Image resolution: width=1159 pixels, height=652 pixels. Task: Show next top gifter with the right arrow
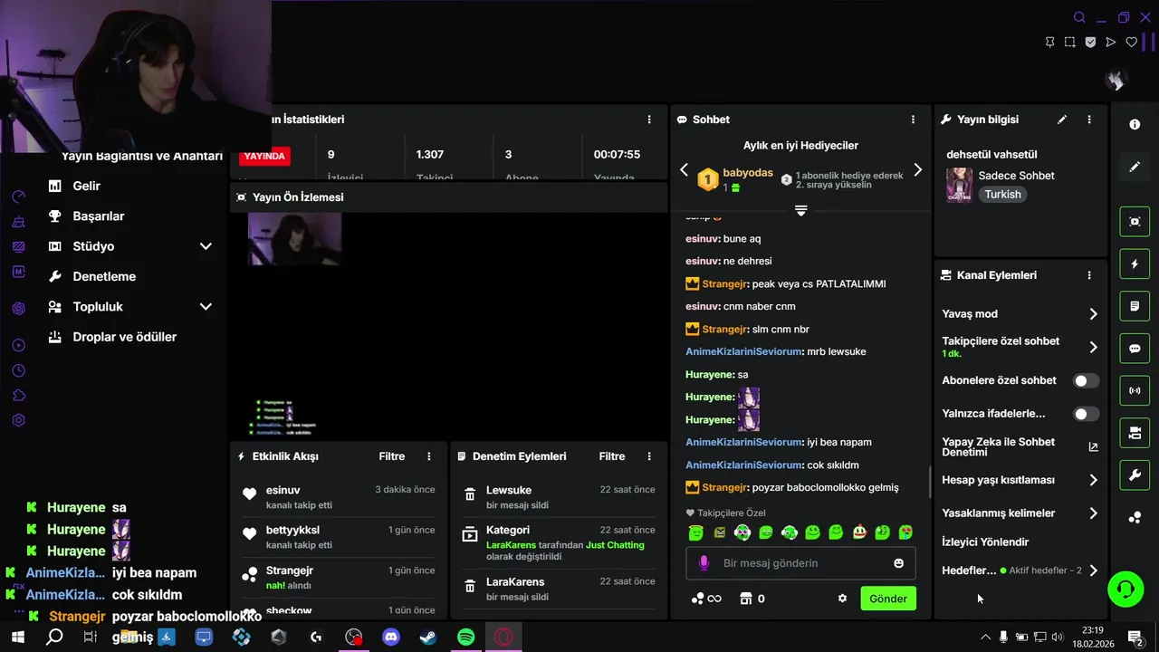[x=917, y=169]
